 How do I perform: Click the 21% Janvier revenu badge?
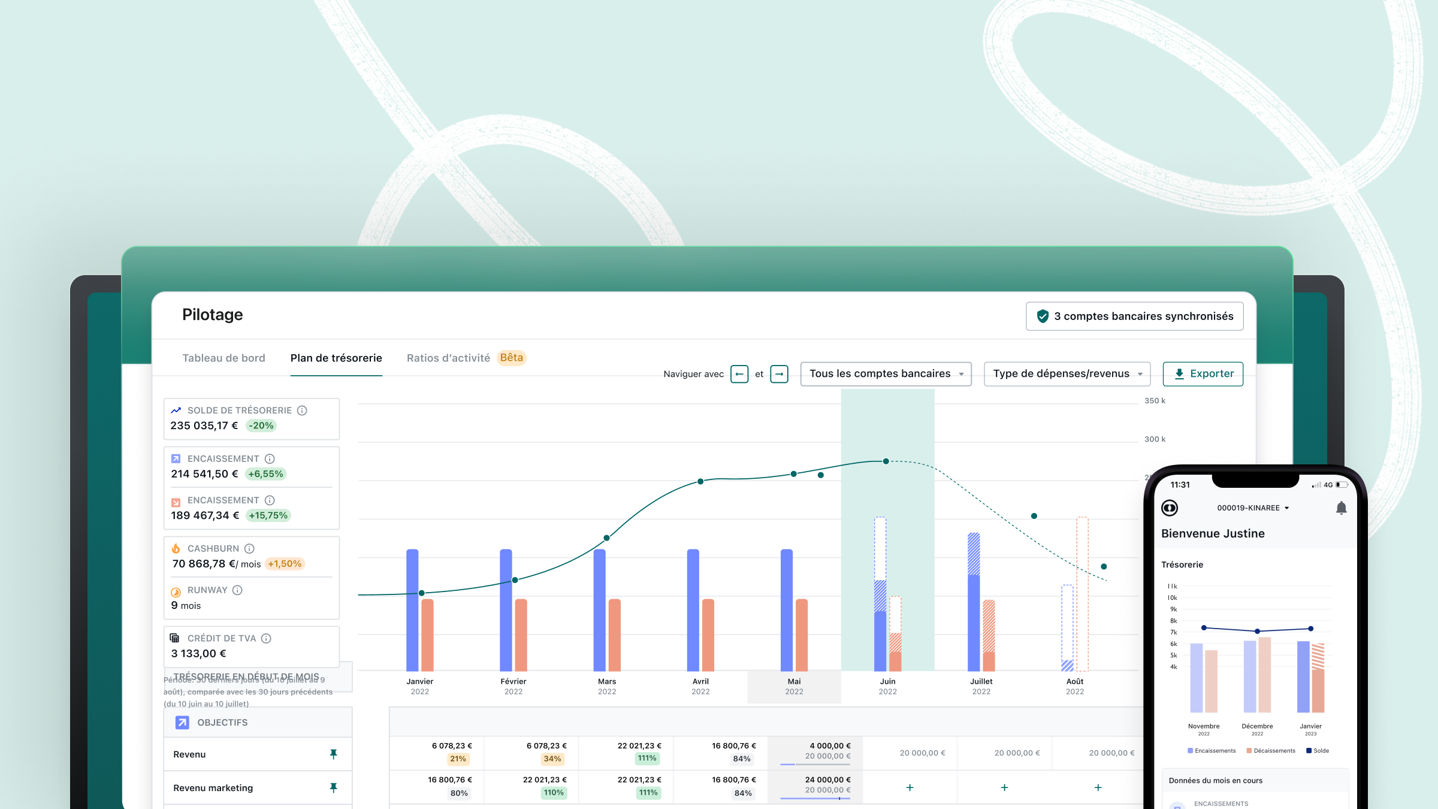coord(458,759)
